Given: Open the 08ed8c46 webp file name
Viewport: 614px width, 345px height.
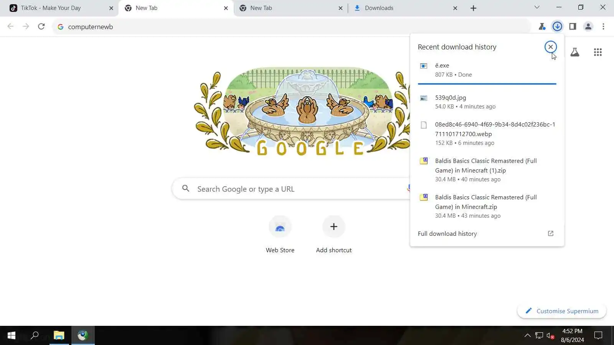Looking at the screenshot, I should pyautogui.click(x=495, y=129).
